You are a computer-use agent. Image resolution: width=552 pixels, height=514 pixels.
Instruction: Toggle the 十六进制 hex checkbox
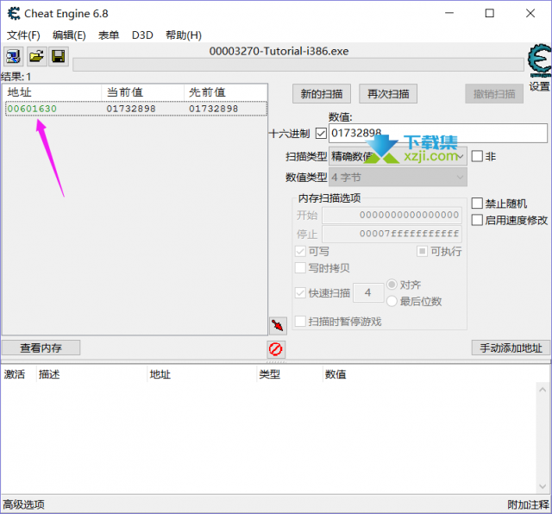click(x=321, y=134)
